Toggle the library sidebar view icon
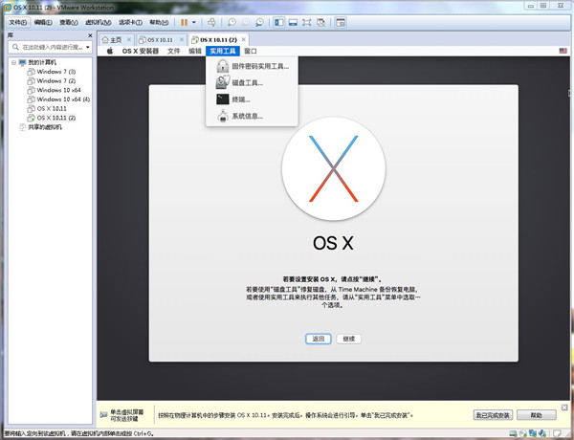 coord(279,23)
